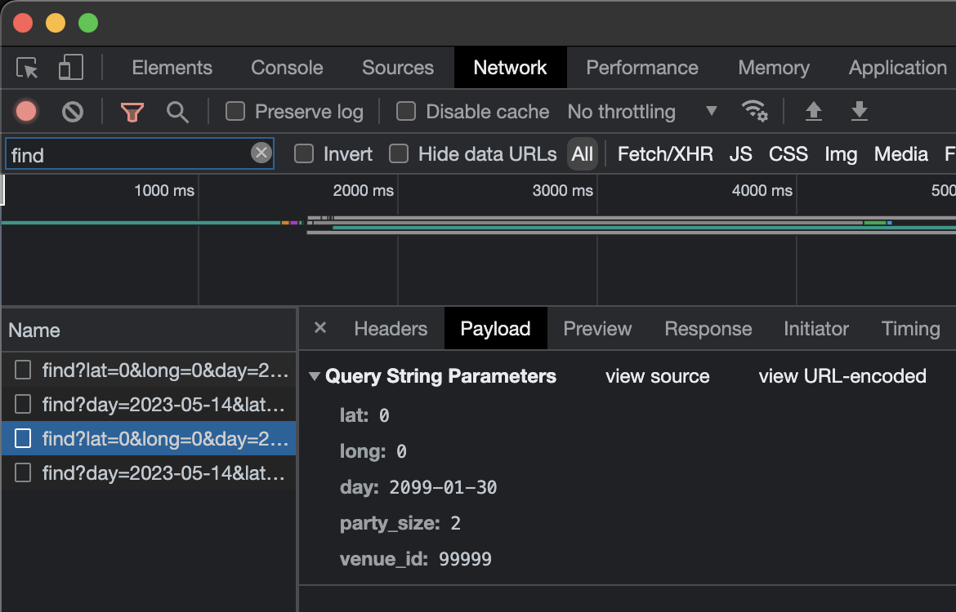Open search in network panel
This screenshot has height=612, width=956.
pyautogui.click(x=177, y=112)
